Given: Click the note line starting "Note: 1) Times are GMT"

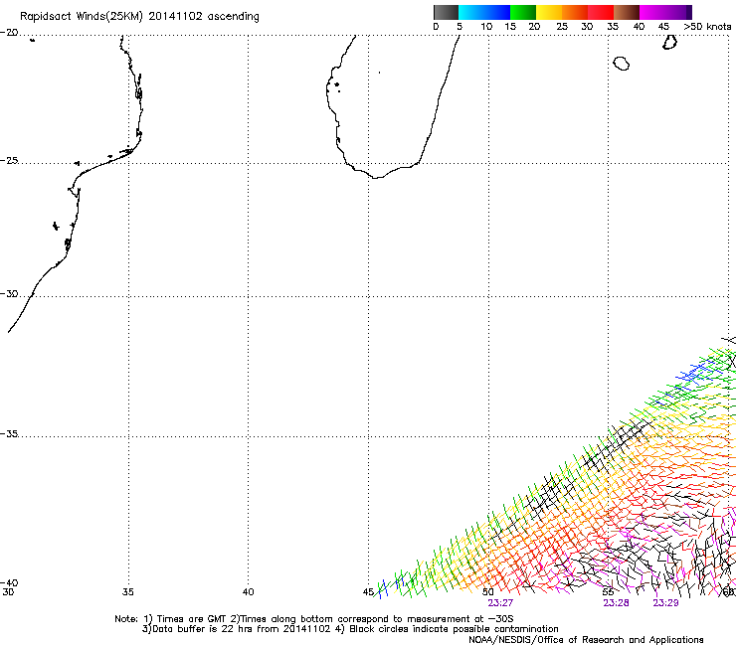Looking at the screenshot, I should 314,619.
